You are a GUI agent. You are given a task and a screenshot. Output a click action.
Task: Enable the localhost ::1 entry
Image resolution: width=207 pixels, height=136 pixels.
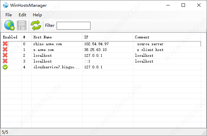click(5, 61)
